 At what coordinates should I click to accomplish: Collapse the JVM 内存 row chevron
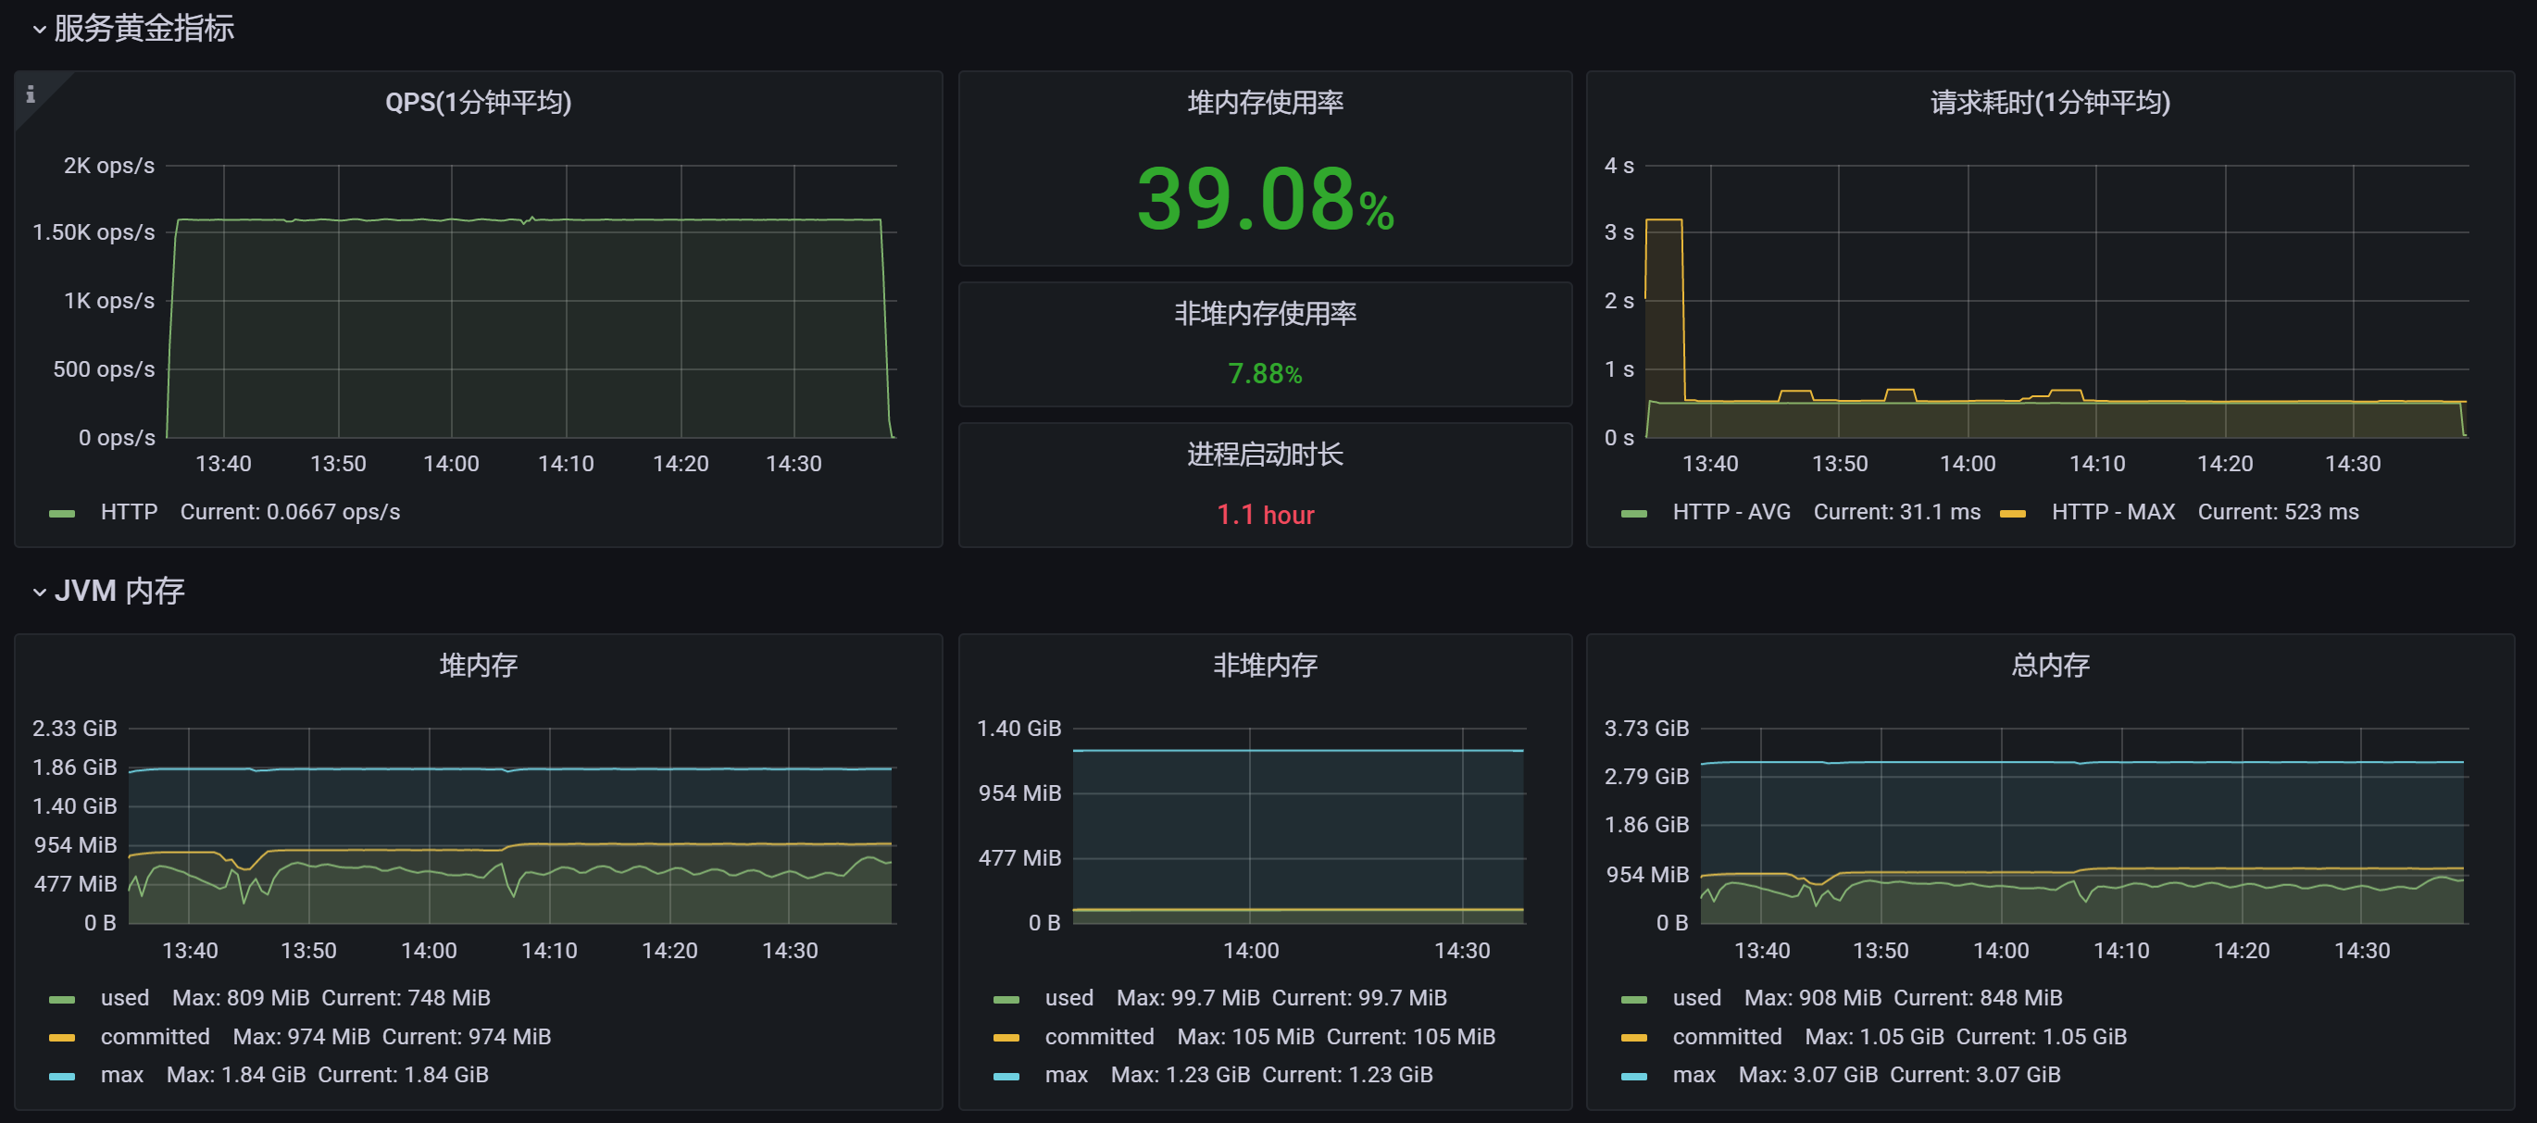(x=40, y=592)
